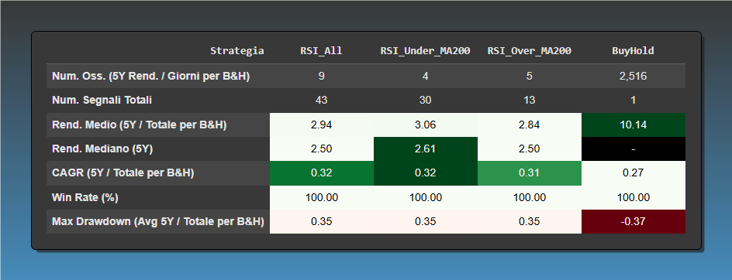Click Win Rate 100.00 under RSI_Over_MA200
The image size is (732, 280).
coord(530,197)
